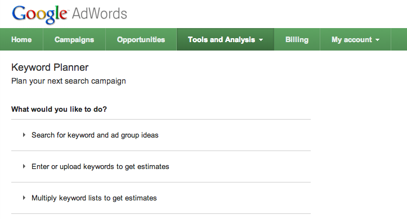Screen dimensions: 407x219
Task: Expand Multiply keyword lists to get estimates
Action: [x=161, y=198]
